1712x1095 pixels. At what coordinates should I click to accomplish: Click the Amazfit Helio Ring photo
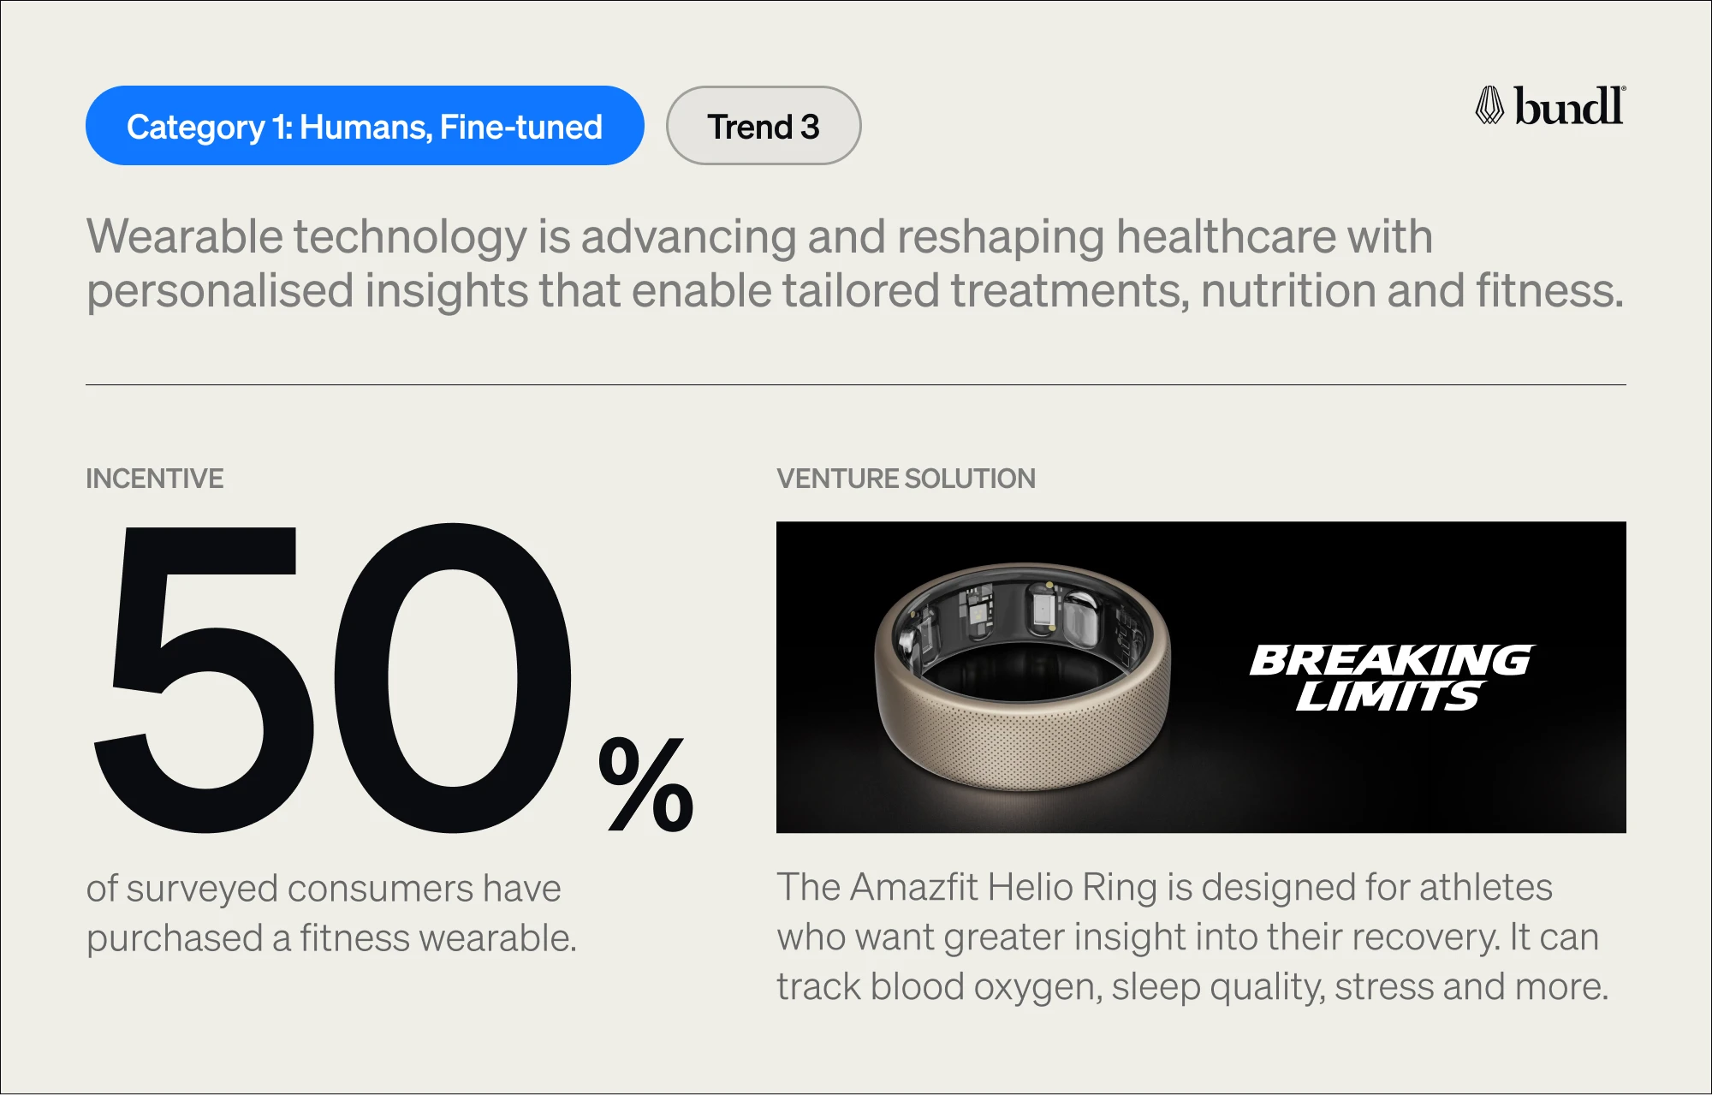click(x=1201, y=677)
